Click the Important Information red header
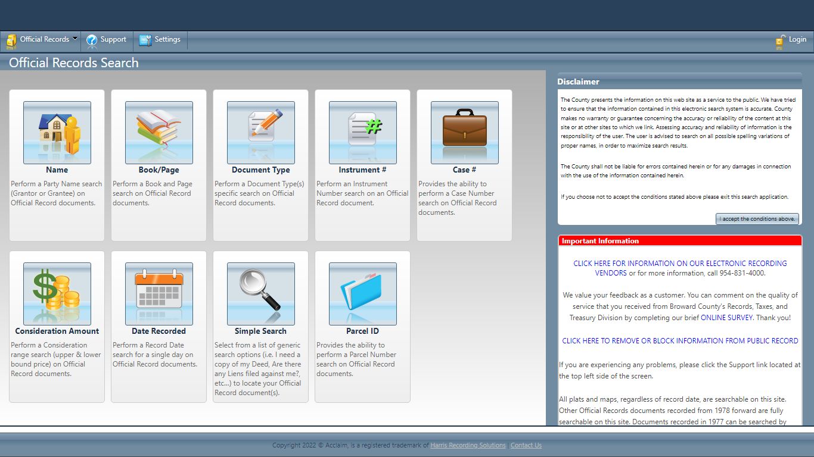Screen dimensions: 814x457 click(680, 241)
